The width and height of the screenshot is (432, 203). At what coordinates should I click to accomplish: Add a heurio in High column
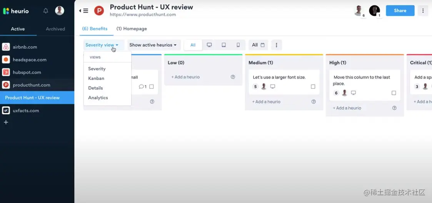pyautogui.click(x=347, y=108)
